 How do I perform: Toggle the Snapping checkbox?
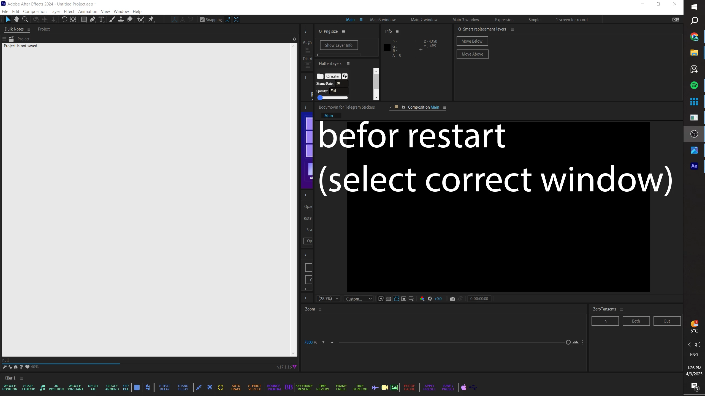click(x=202, y=20)
